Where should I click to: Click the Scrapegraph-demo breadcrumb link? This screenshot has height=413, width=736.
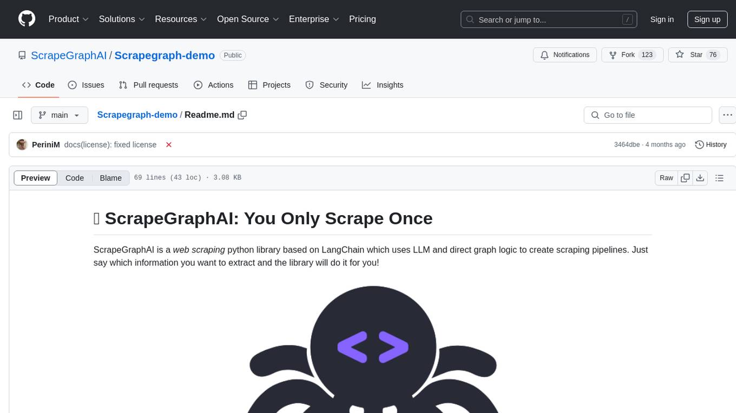[x=137, y=115]
